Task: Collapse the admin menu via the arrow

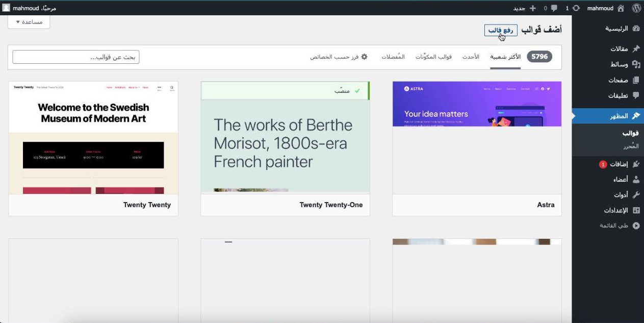Action: coord(636,226)
